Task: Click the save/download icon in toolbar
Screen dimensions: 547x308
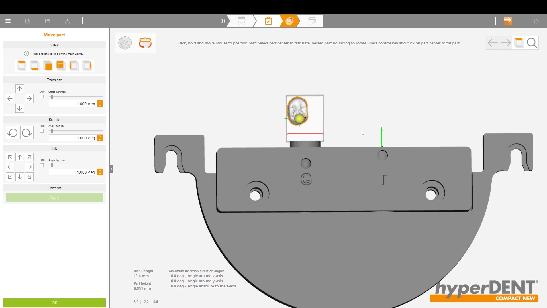Action: pos(68,21)
